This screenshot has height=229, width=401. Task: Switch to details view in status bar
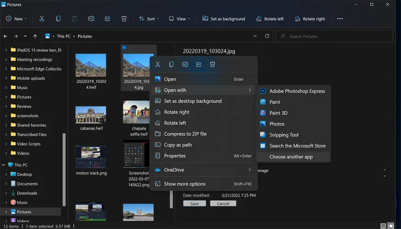tap(383, 226)
